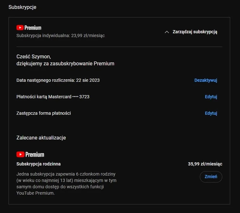Viewport: 240px width, 213px height.
Task: Collapse section with the chevron beside Zarządzaj subskrypcją
Action: pyautogui.click(x=167, y=32)
